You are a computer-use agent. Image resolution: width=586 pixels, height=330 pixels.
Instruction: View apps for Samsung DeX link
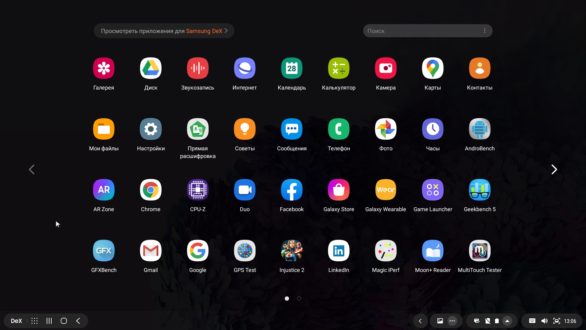point(164,31)
